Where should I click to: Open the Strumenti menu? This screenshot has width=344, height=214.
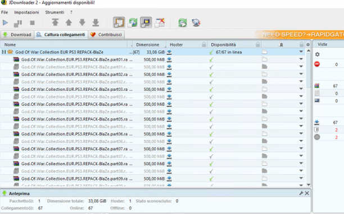[x=55, y=12]
